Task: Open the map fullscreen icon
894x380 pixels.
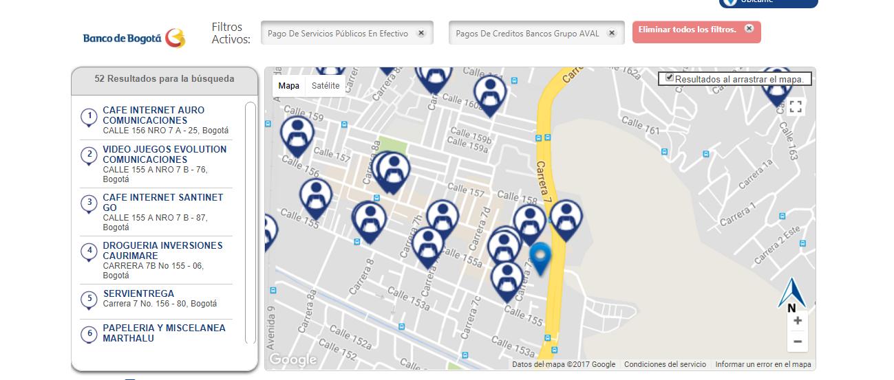Action: [x=796, y=107]
